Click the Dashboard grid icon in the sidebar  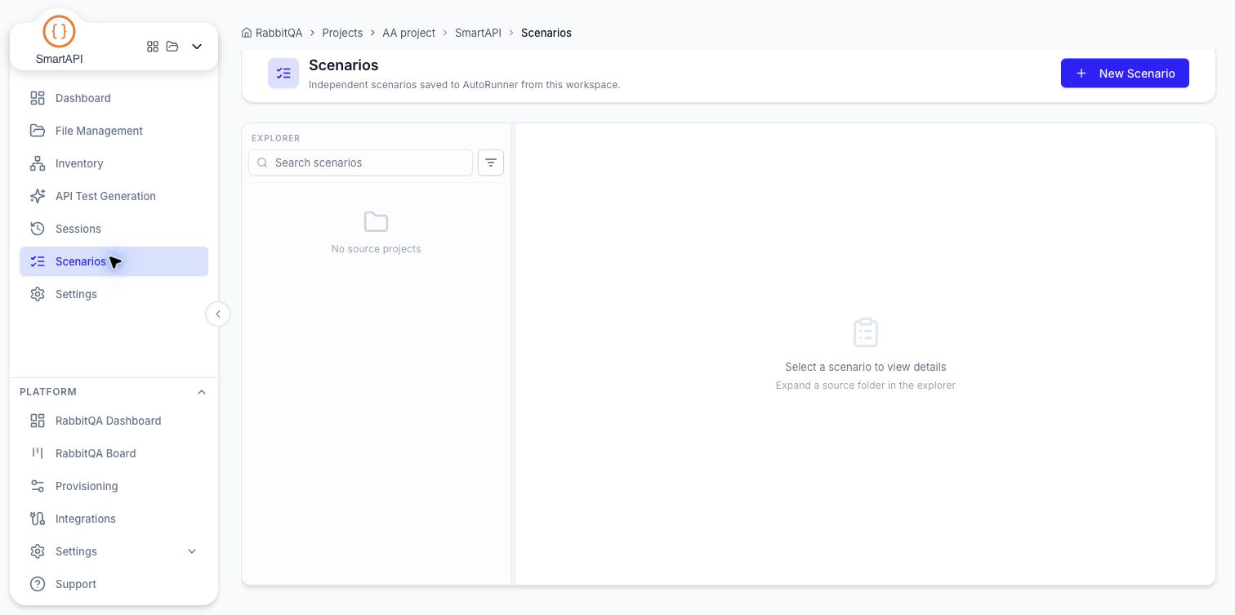(38, 98)
